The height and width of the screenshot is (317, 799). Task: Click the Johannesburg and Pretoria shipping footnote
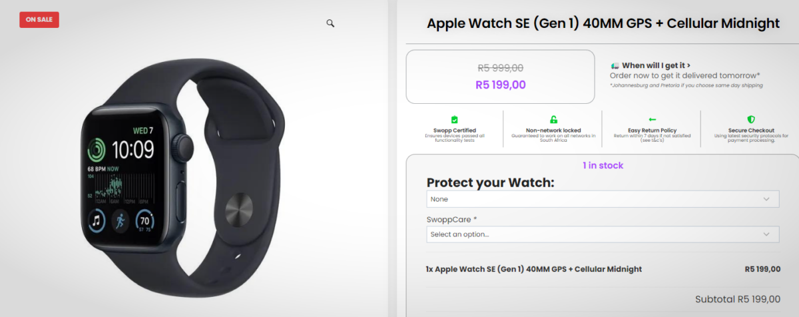pyautogui.click(x=686, y=85)
